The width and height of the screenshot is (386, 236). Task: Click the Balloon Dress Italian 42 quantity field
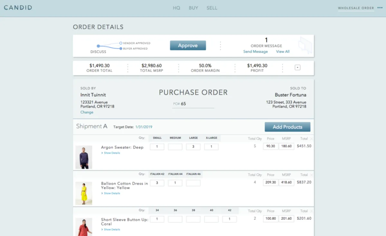pyautogui.click(x=157, y=183)
